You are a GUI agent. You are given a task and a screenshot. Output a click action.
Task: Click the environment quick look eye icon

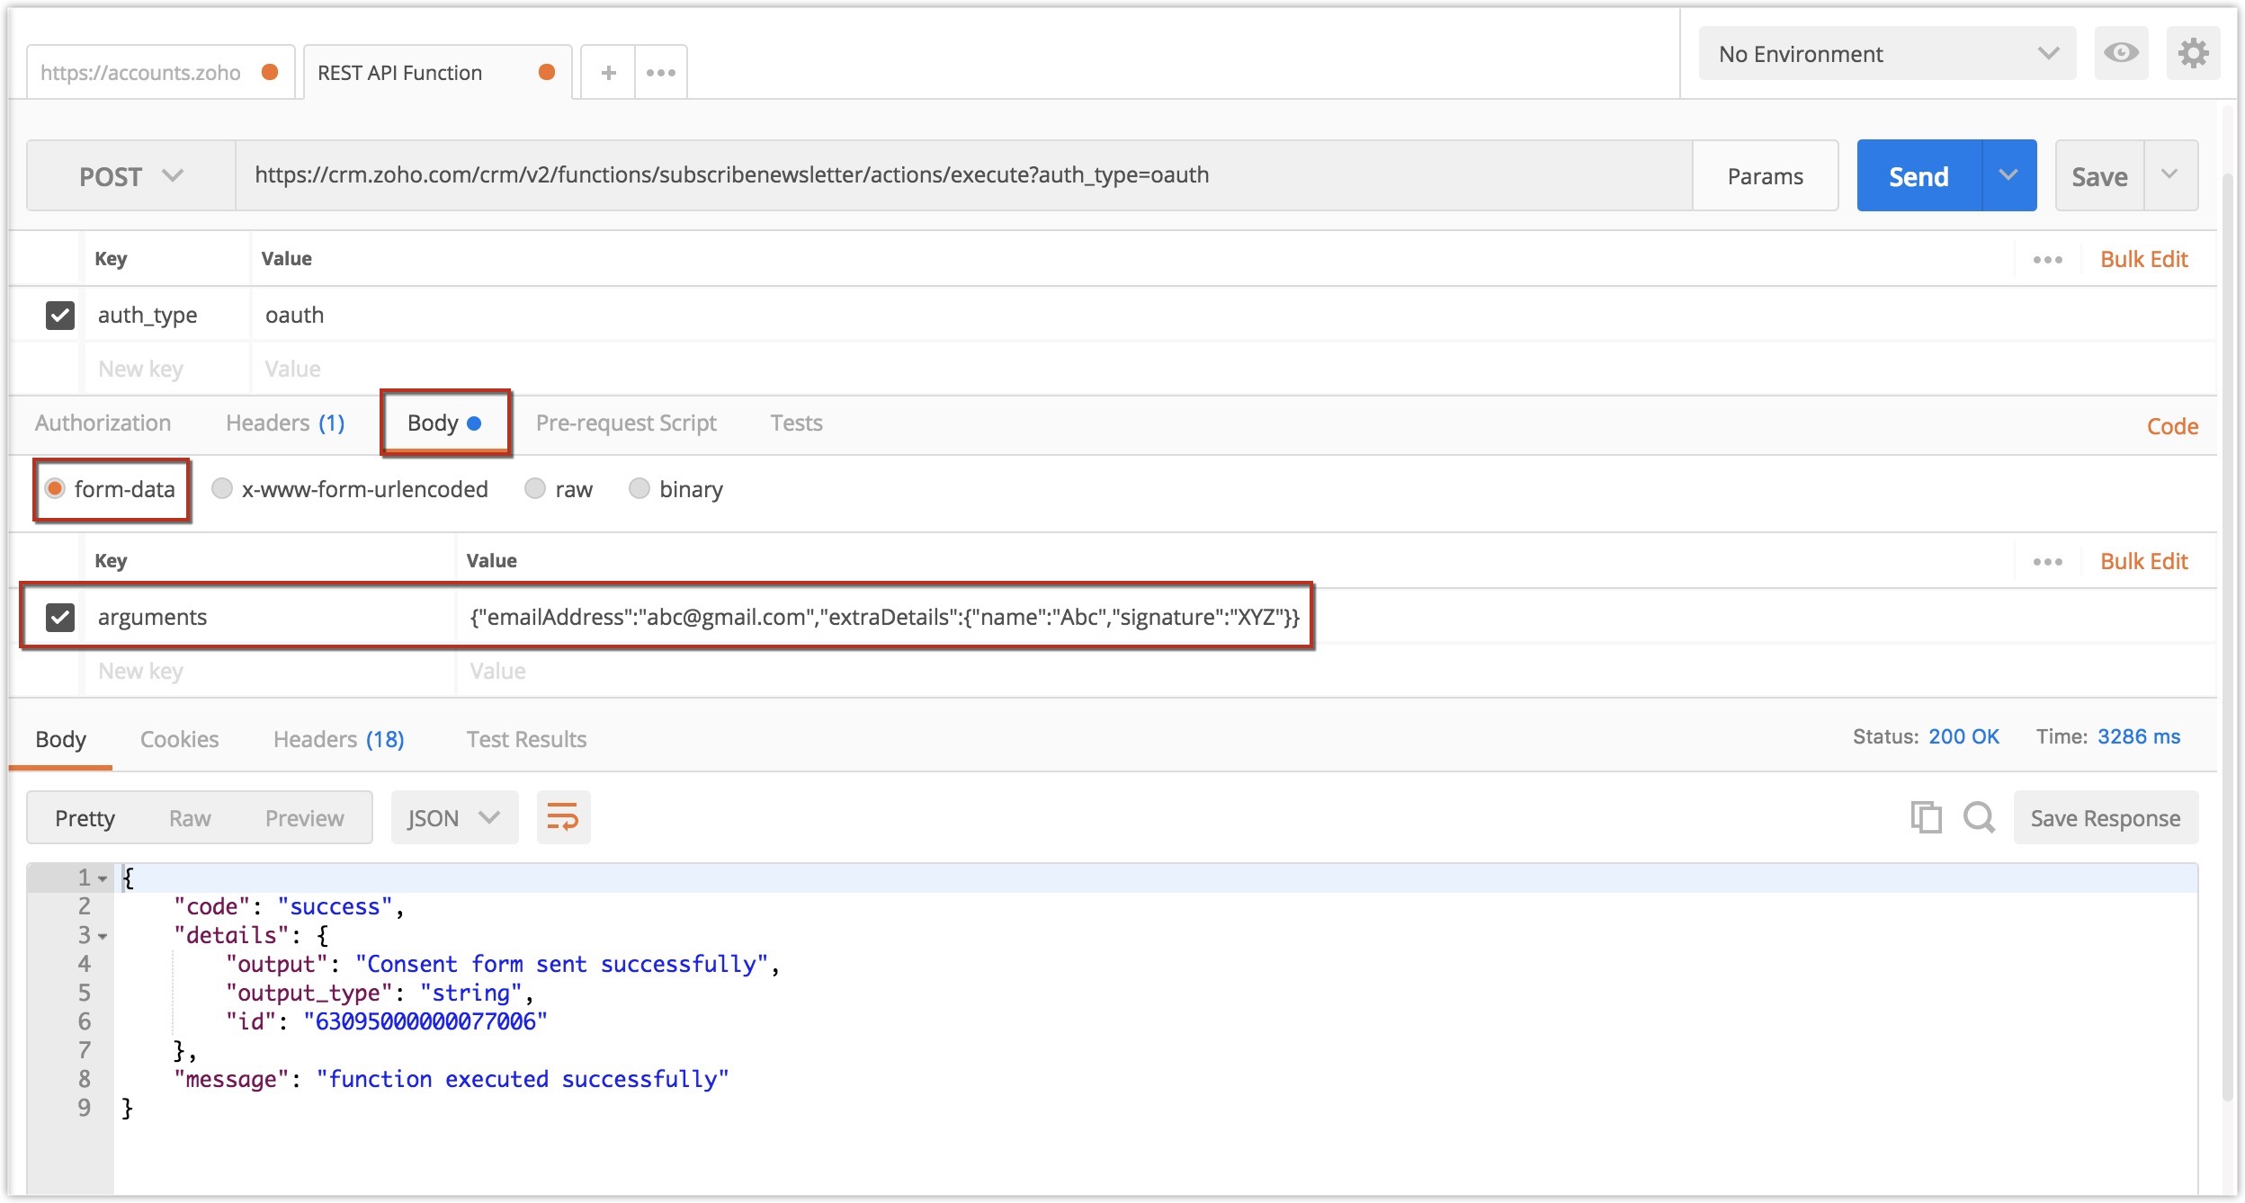pyautogui.click(x=2120, y=53)
